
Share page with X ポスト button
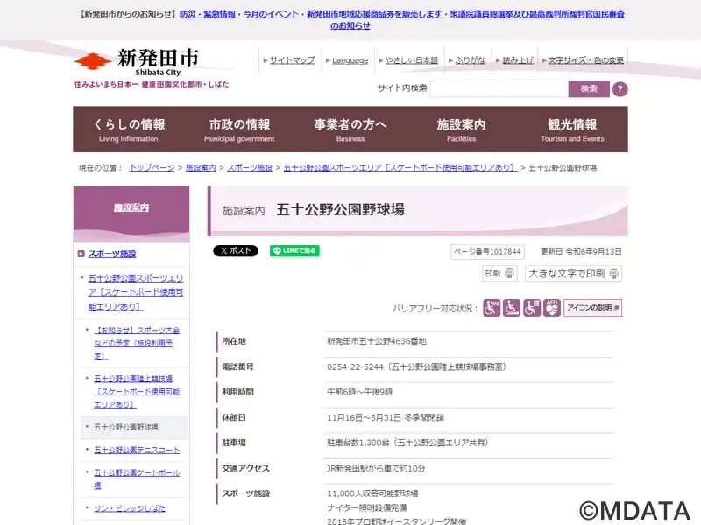pos(236,251)
